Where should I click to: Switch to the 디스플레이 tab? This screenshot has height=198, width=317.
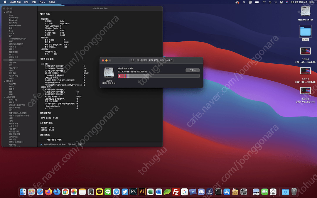coord(141,60)
